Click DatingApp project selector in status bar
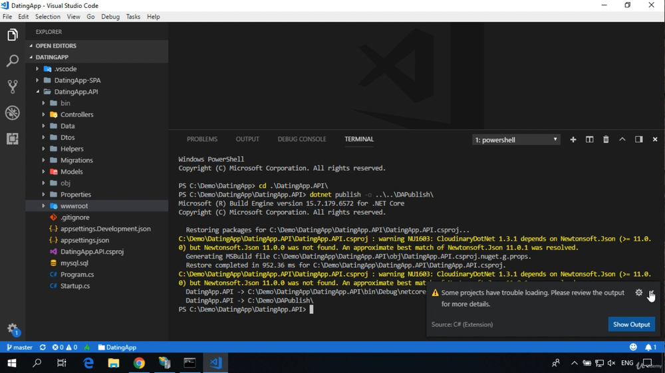 (117, 347)
